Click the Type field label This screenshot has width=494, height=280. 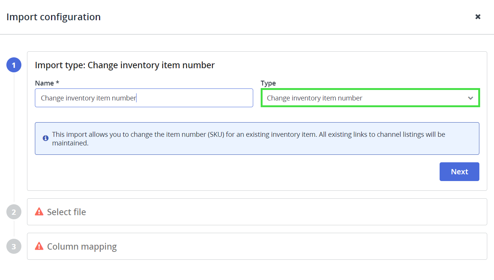268,83
